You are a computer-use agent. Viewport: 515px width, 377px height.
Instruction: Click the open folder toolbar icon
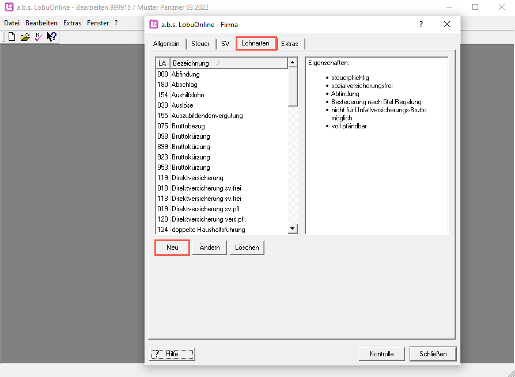[25, 37]
